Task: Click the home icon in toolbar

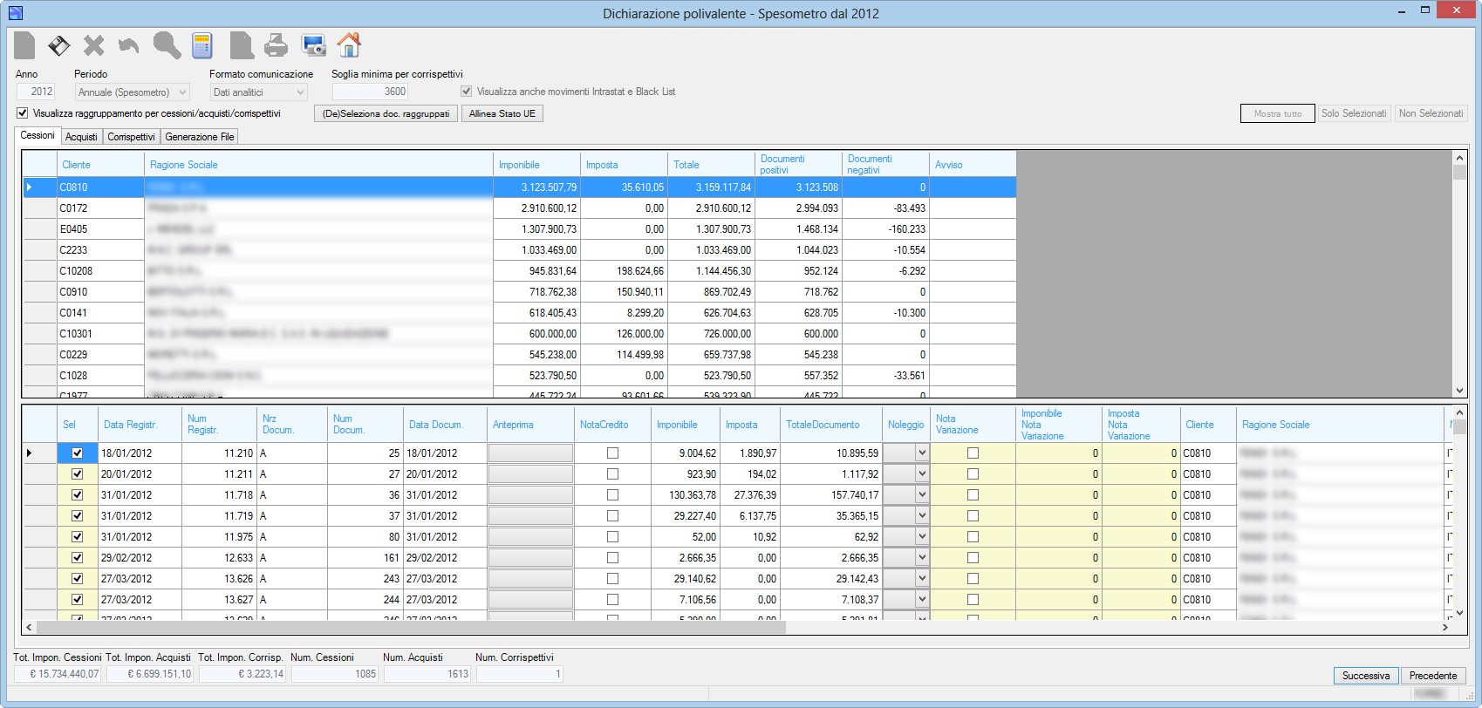Action: pos(349,44)
